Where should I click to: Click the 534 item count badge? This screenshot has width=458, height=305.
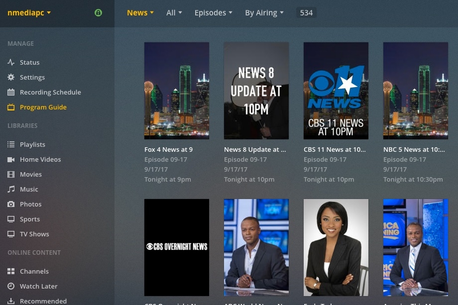pos(306,12)
